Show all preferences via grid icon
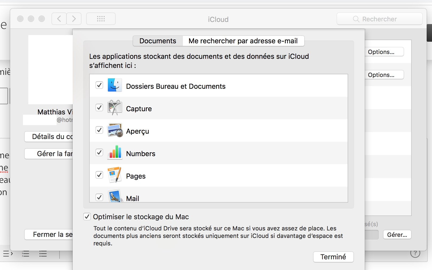 coord(101,19)
